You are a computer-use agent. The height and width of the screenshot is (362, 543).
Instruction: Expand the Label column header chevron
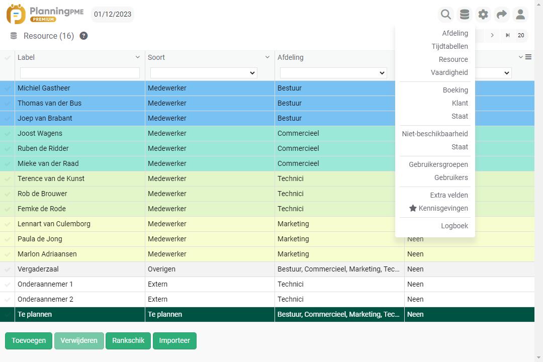click(x=138, y=57)
